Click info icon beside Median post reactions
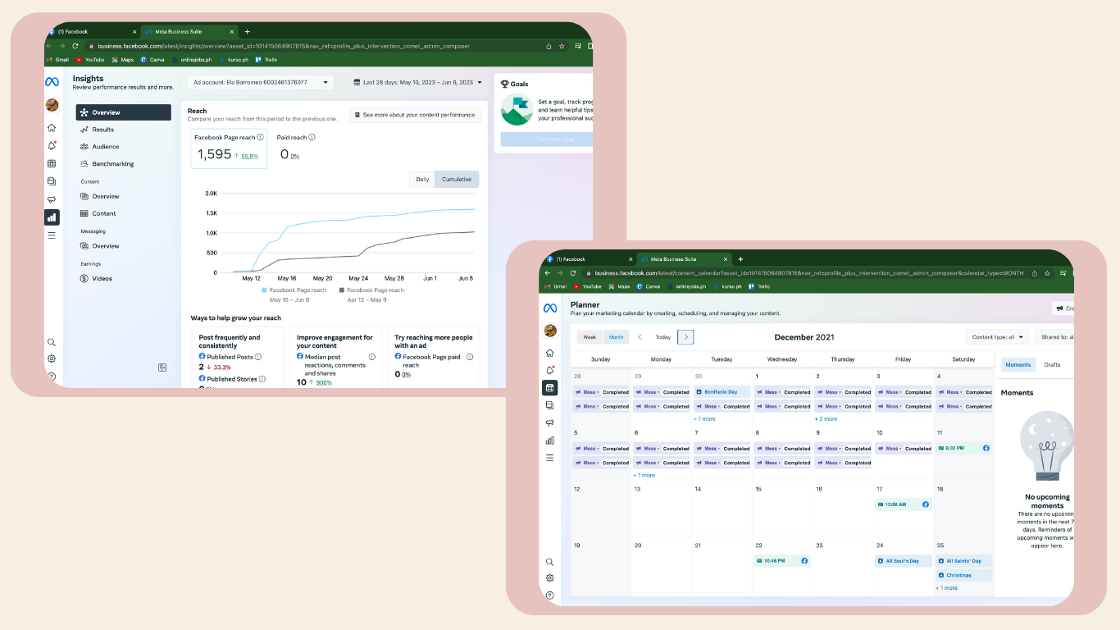 [372, 357]
